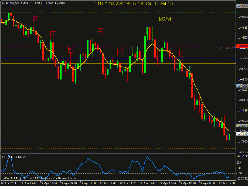Click the 28 Apr 2011 date label
Screen dimensions: 248x186
click(x=8, y=184)
